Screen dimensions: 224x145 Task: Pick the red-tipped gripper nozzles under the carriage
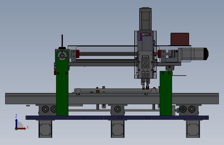pyautogui.click(x=145, y=88)
